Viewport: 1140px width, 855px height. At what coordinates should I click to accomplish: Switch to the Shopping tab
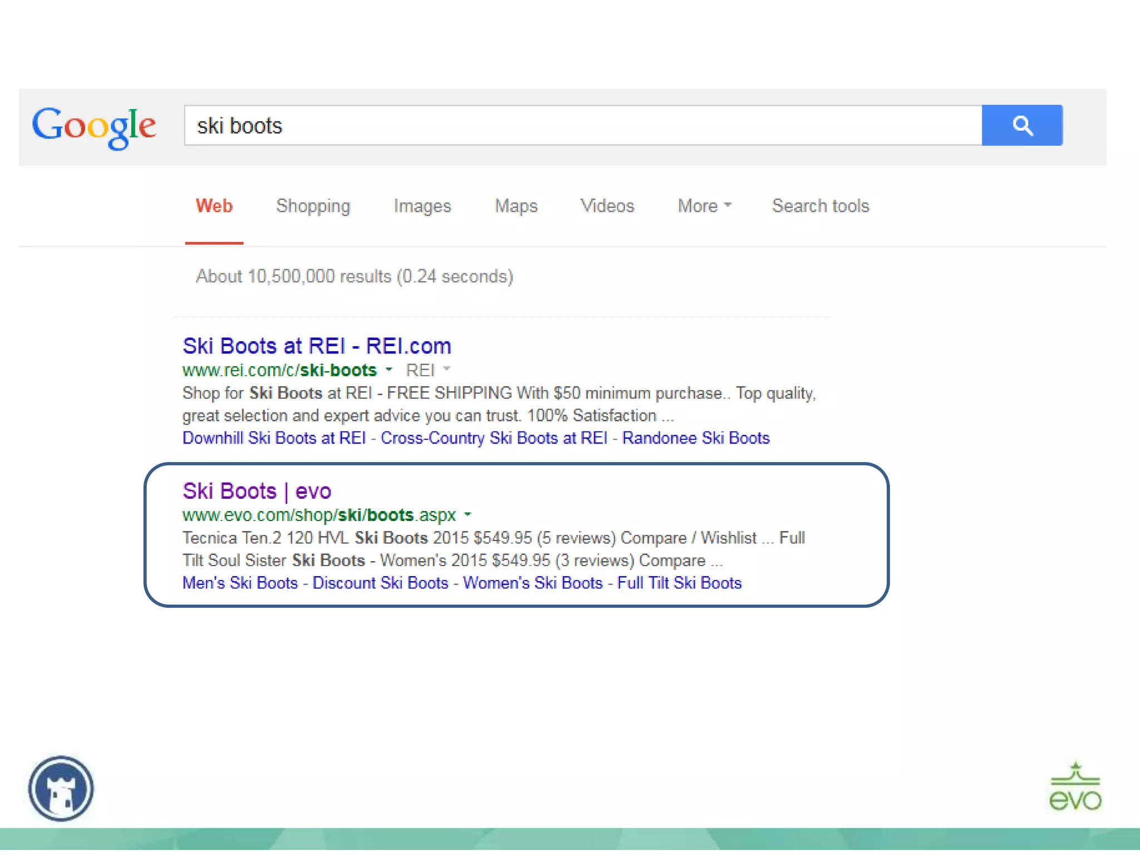313,206
